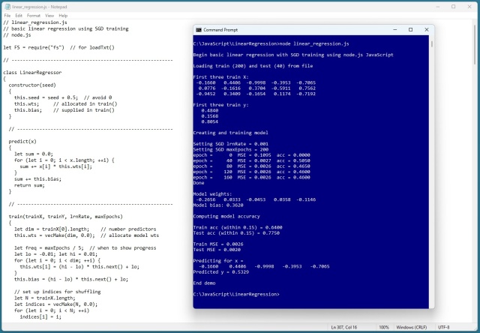Open the Format menu in Notepad

click(33, 16)
